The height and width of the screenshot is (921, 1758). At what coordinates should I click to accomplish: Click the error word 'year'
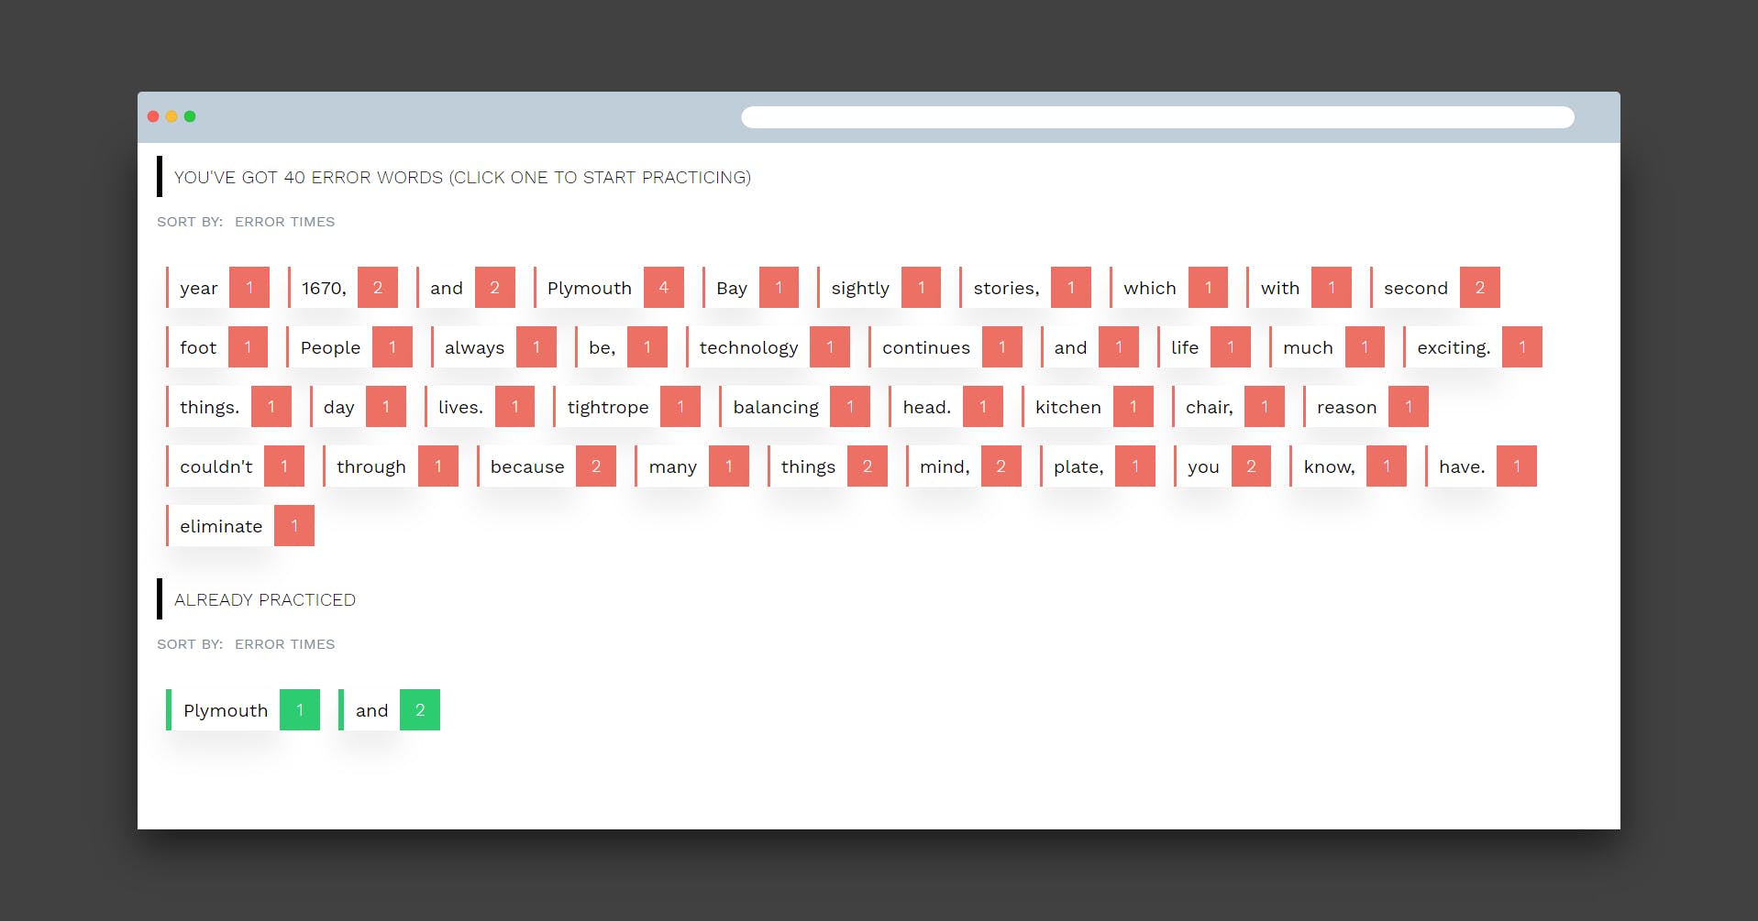218,288
